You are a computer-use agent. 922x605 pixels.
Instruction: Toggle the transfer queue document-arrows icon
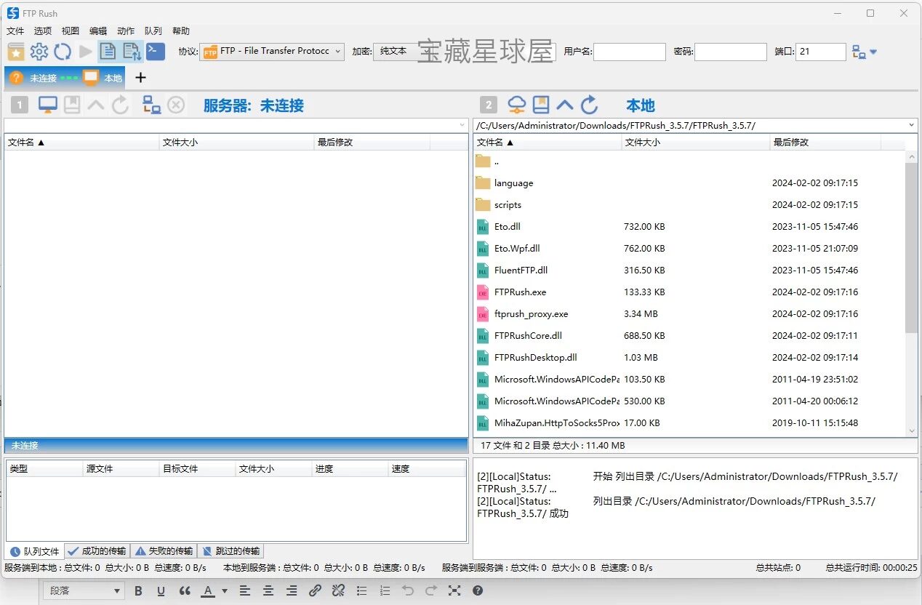(132, 52)
